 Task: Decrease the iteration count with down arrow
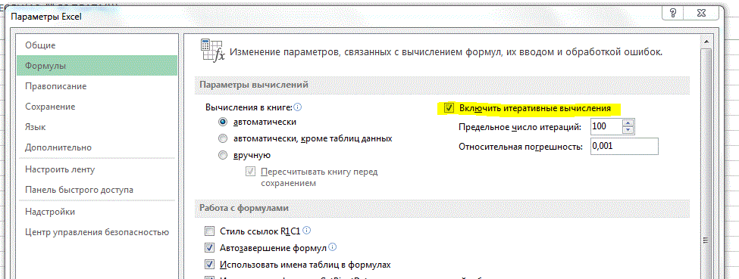pos(628,130)
